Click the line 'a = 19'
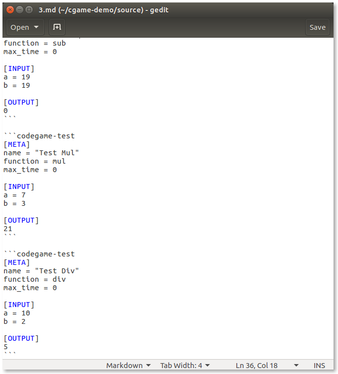This screenshot has width=338, height=374. (x=17, y=77)
